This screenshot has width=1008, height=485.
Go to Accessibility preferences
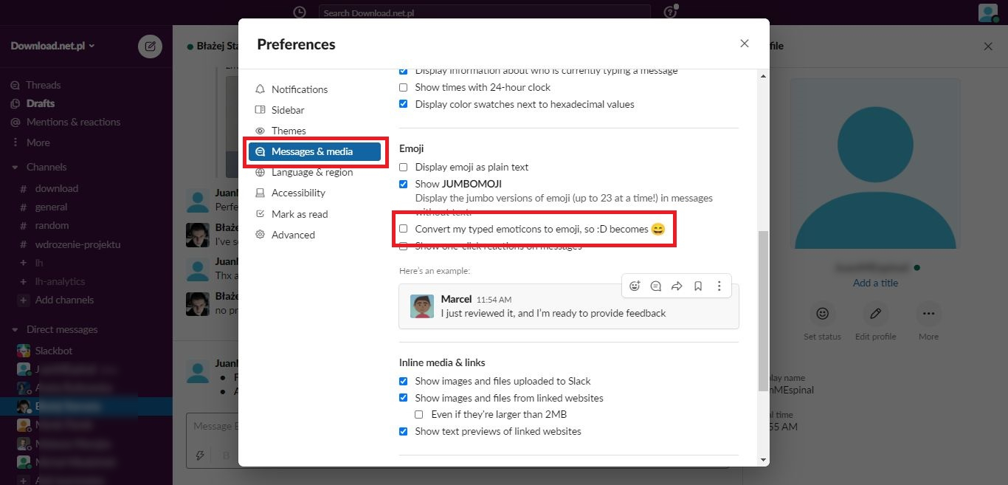click(314, 193)
